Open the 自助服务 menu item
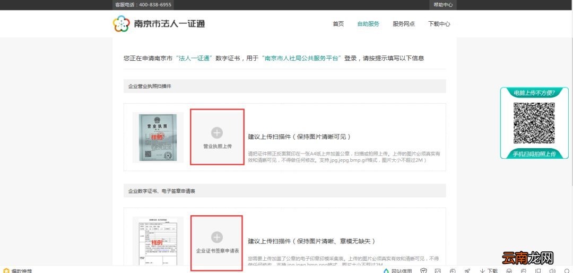The width and height of the screenshot is (573, 273). [368, 24]
